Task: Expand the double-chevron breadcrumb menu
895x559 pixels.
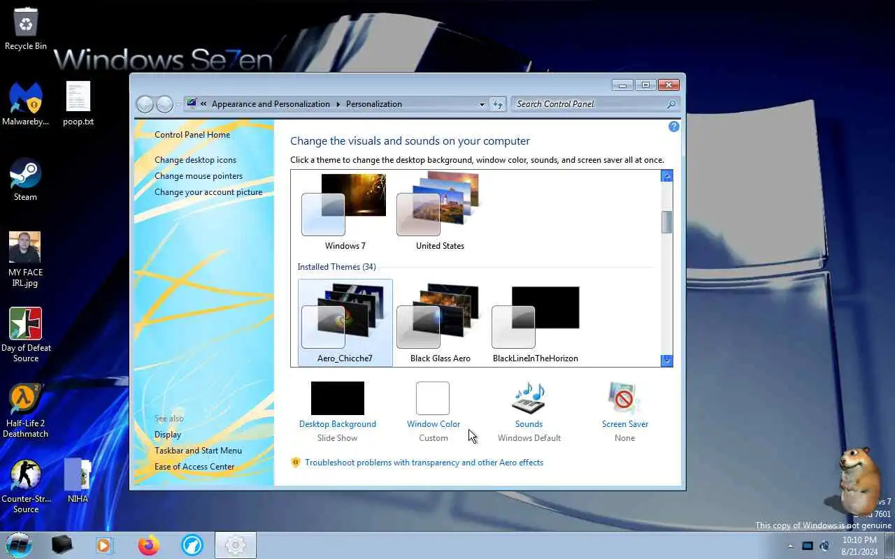Action: click(203, 104)
